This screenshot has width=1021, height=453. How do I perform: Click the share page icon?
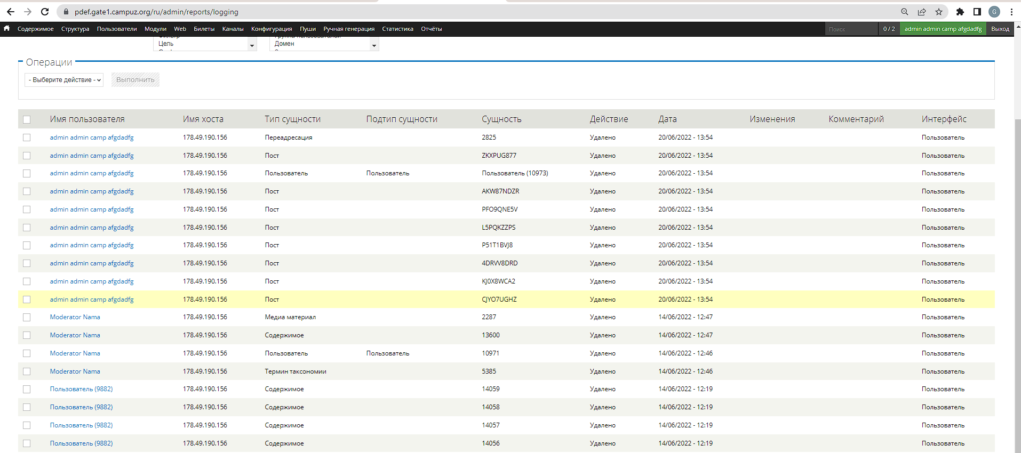(x=922, y=12)
